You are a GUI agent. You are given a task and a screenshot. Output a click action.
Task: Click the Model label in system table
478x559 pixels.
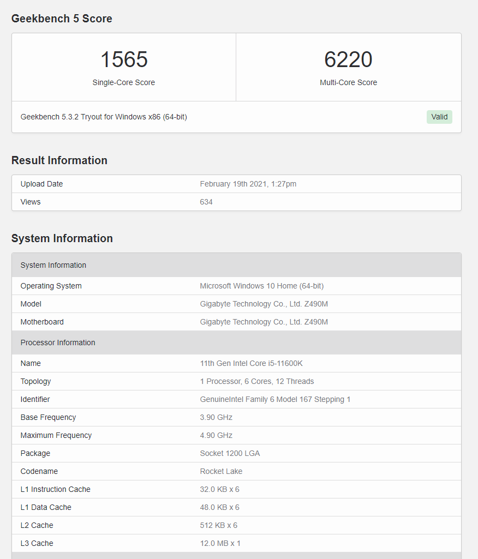31,304
